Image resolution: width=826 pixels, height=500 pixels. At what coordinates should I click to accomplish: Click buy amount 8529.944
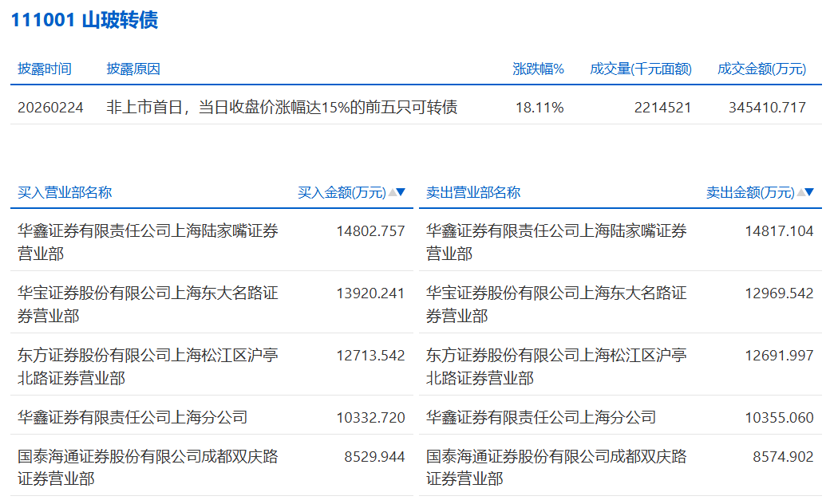[374, 456]
